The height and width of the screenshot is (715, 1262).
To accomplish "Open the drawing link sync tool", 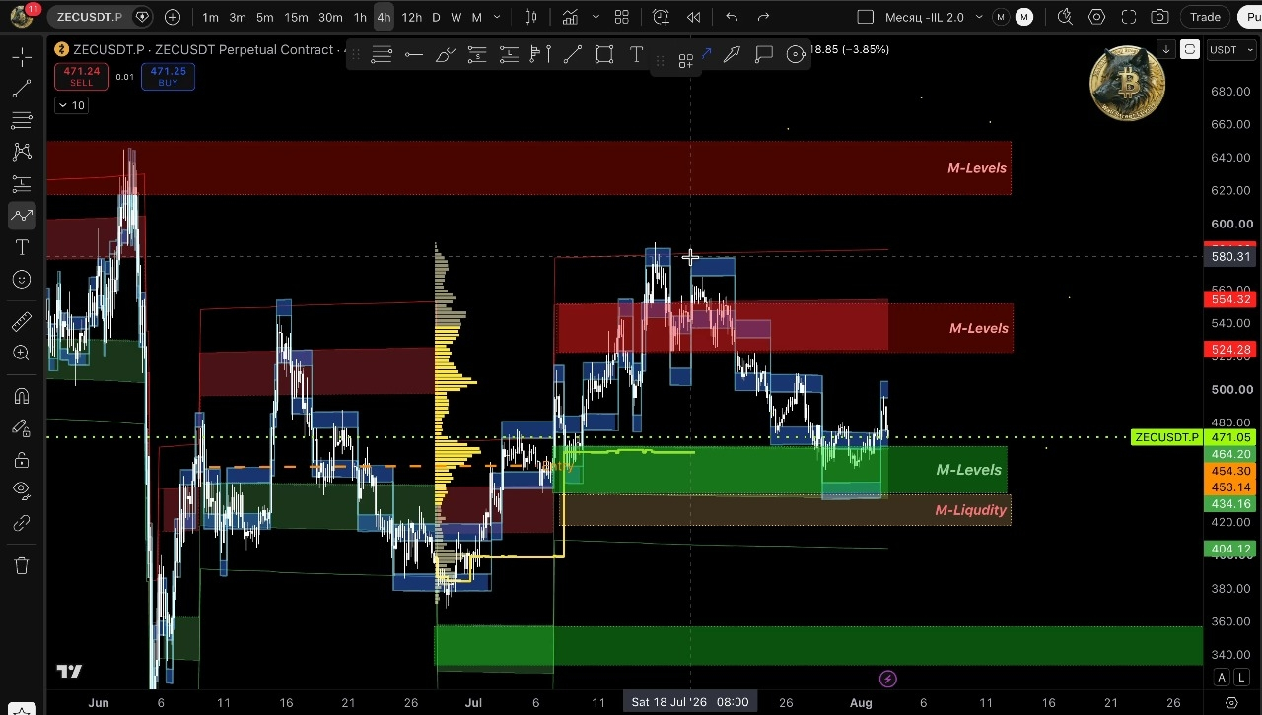I will (x=22, y=523).
